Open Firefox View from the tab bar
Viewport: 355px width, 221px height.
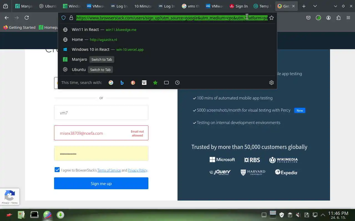click(6, 6)
